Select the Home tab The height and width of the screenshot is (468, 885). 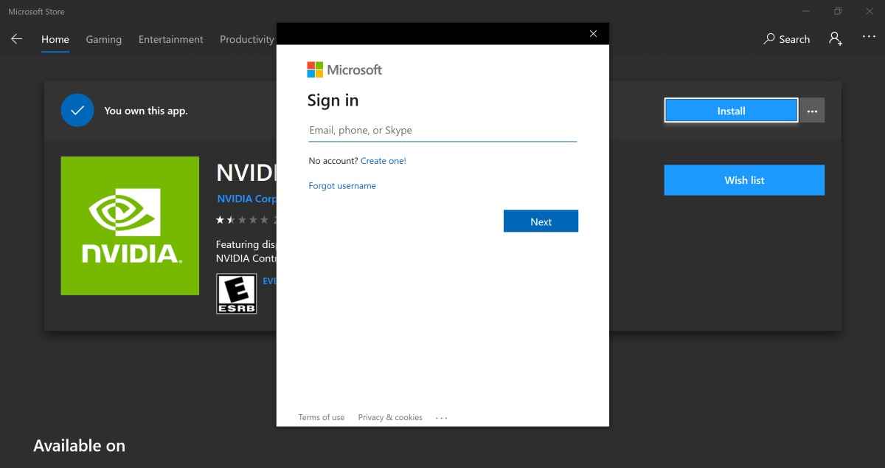pyautogui.click(x=55, y=39)
